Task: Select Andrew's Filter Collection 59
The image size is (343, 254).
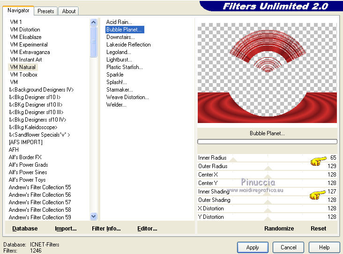Action: click(40, 217)
